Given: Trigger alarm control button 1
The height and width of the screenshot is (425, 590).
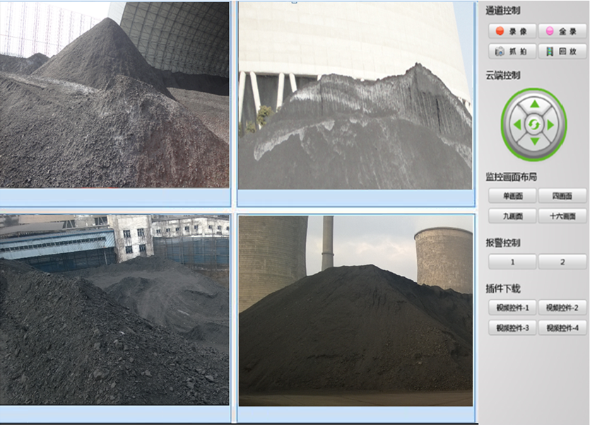Looking at the screenshot, I should point(512,262).
